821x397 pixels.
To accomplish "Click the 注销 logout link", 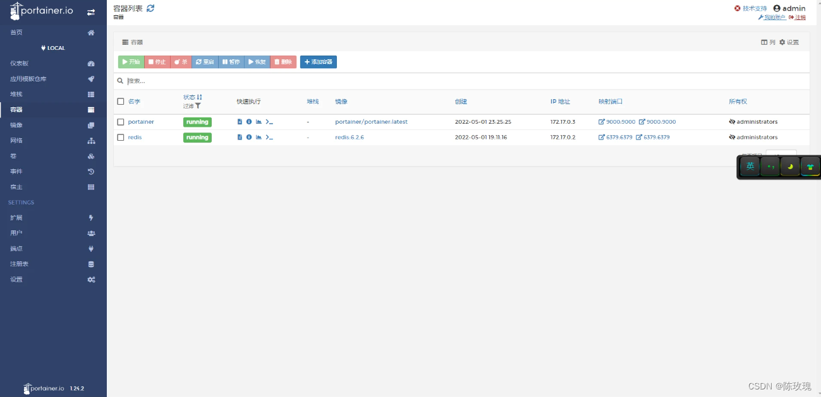I will (798, 18).
